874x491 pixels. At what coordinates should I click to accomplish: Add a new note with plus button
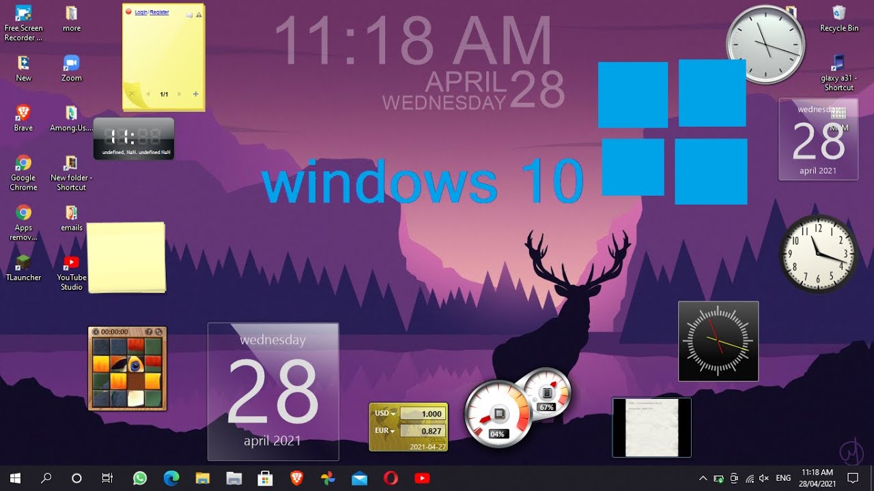pyautogui.click(x=196, y=94)
